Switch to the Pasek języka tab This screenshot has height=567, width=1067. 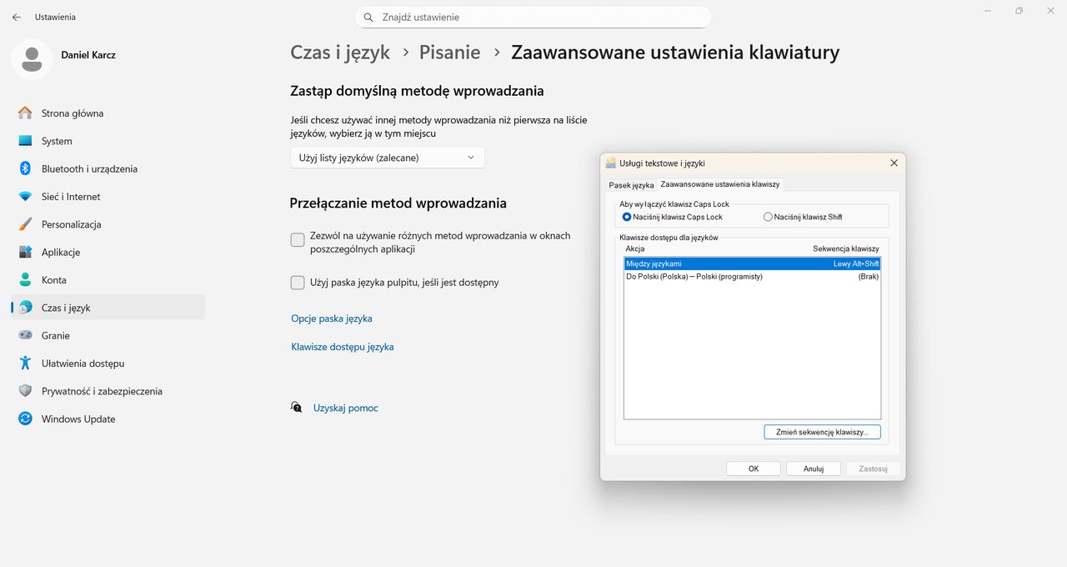point(631,184)
